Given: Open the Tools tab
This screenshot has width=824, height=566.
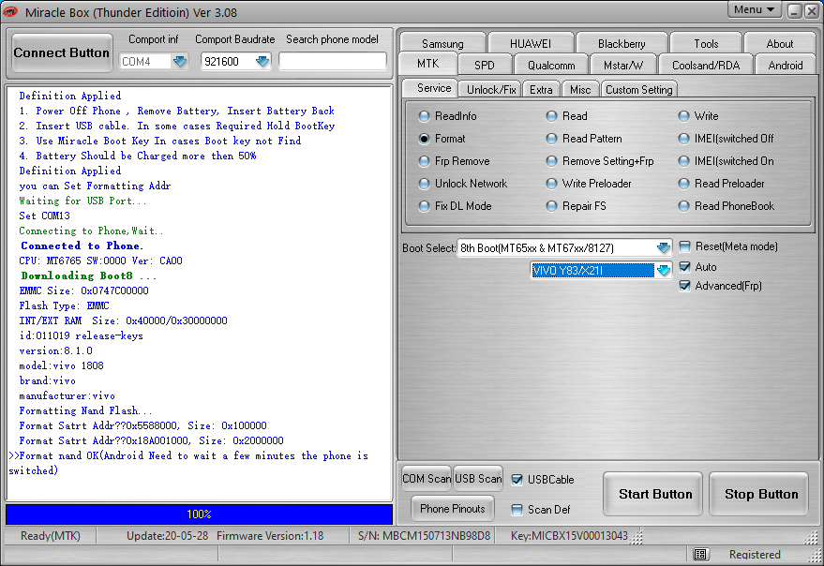Looking at the screenshot, I should coord(706,43).
